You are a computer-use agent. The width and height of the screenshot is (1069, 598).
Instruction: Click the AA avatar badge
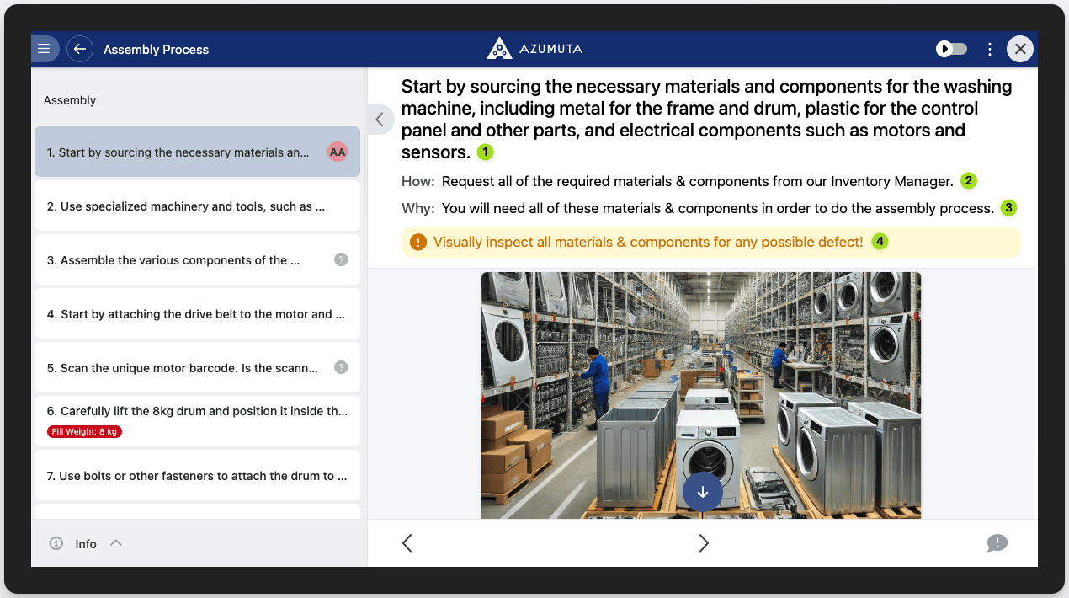point(338,152)
